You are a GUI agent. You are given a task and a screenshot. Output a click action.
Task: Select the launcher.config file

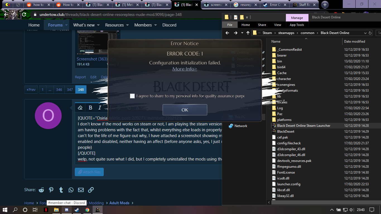[x=289, y=184]
